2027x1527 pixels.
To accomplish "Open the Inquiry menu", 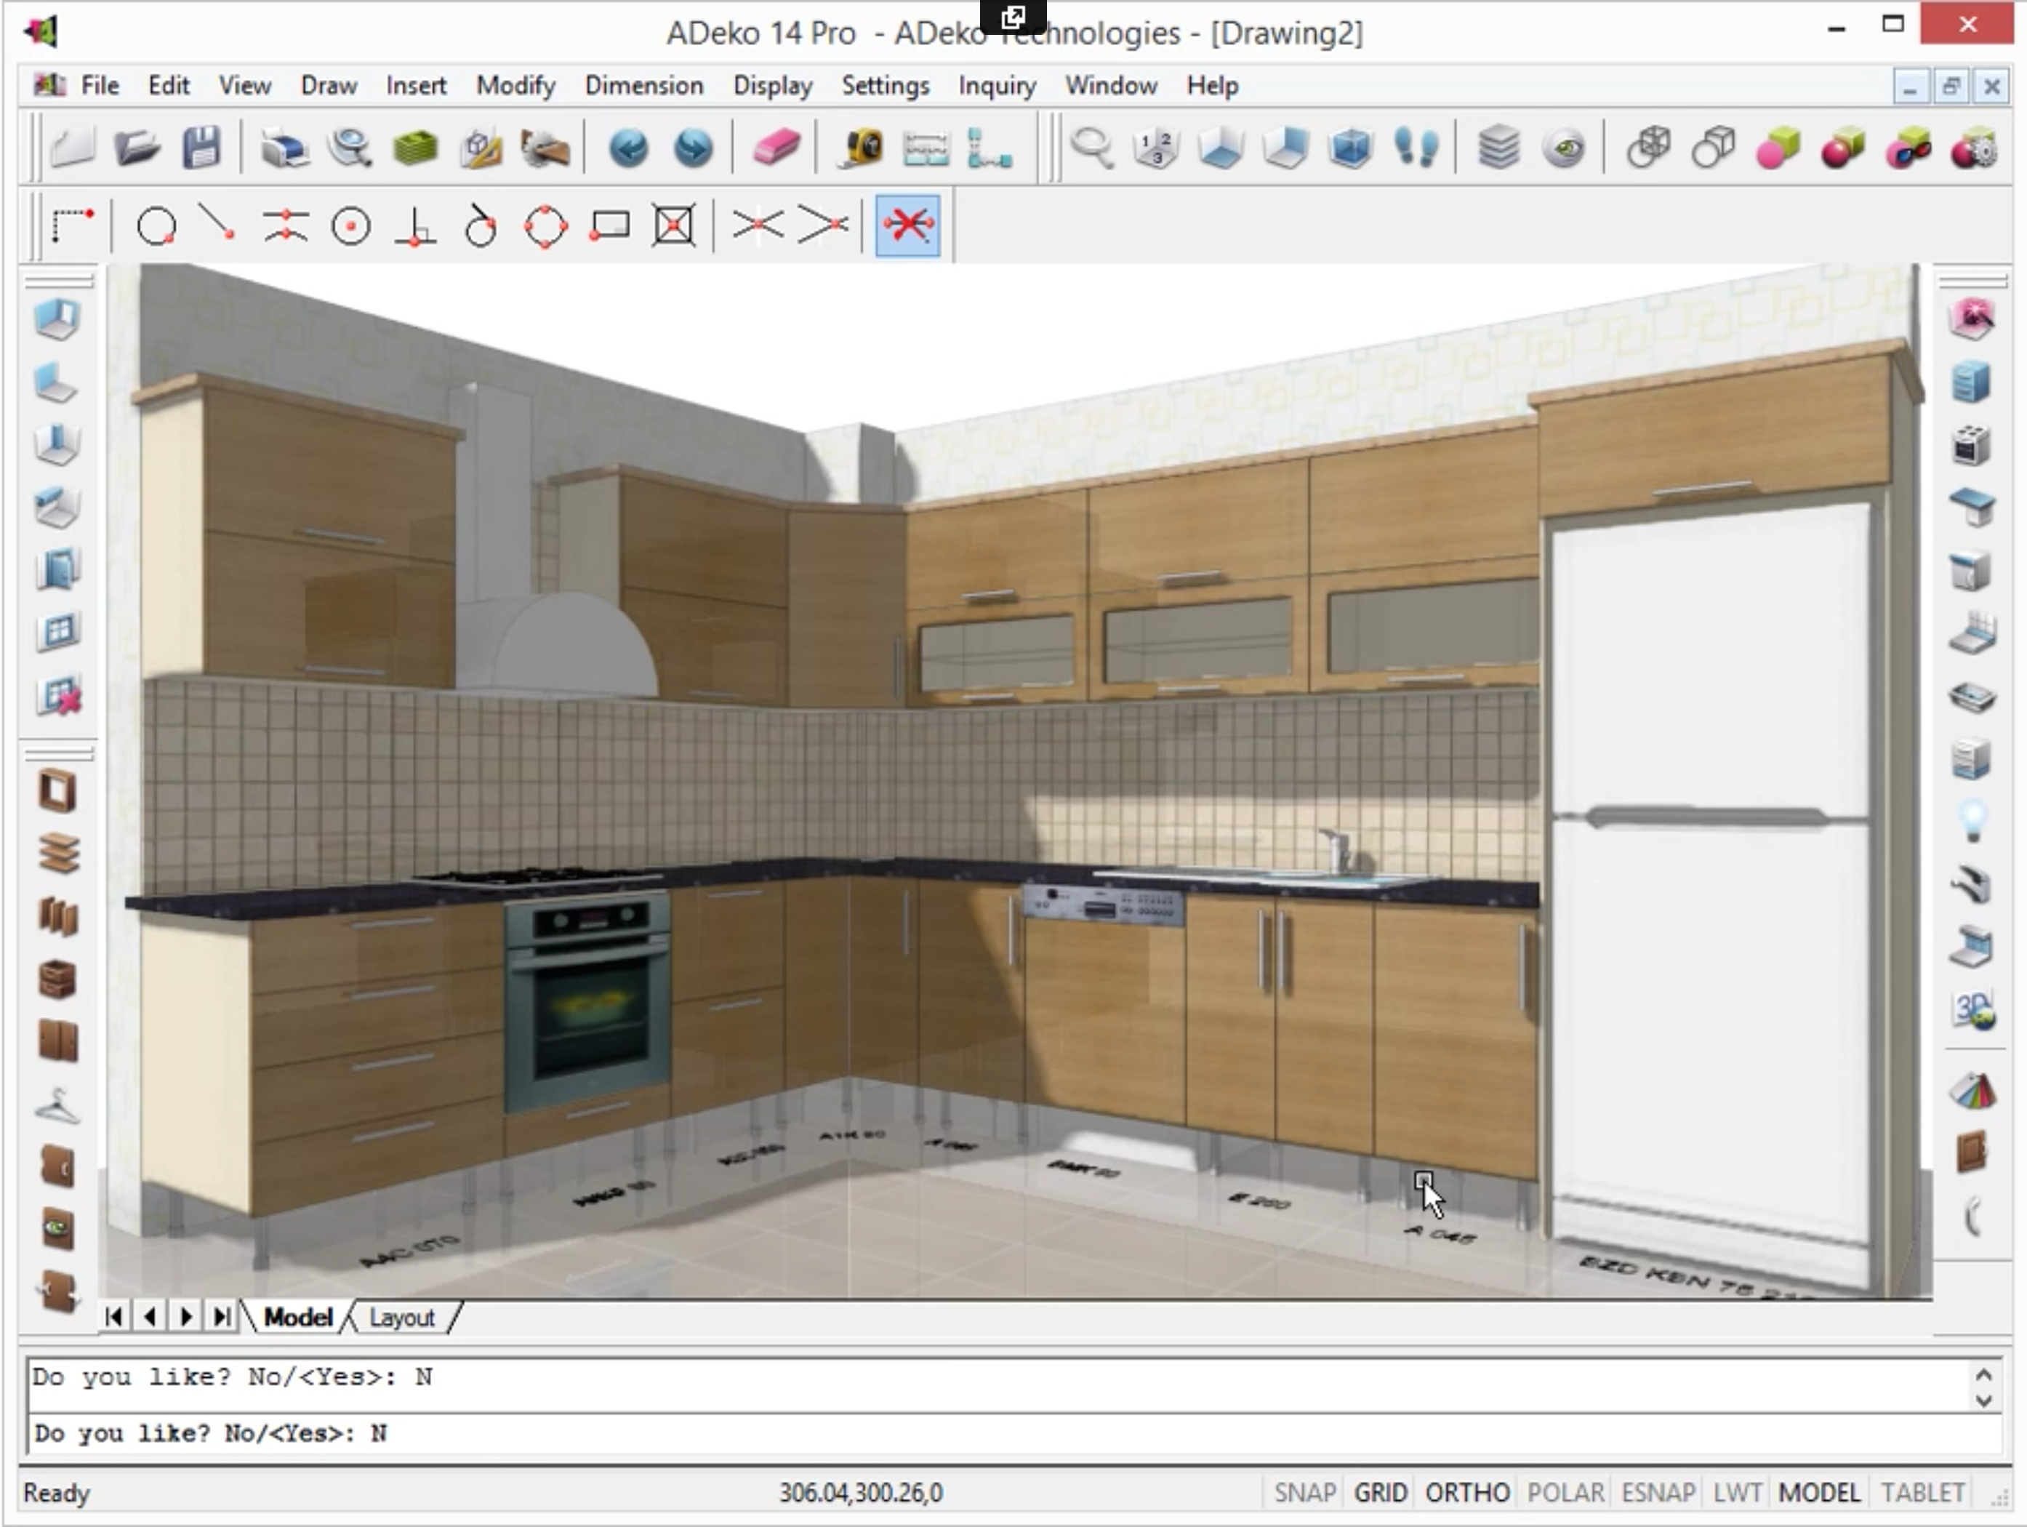I will (x=997, y=85).
